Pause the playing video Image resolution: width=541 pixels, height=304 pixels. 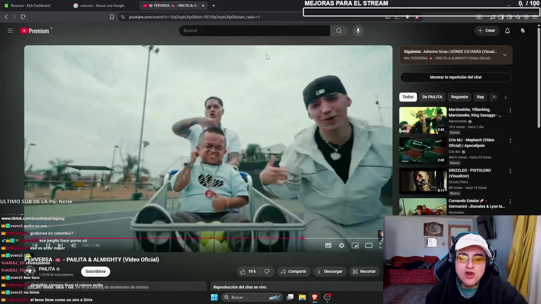pyautogui.click(x=48, y=245)
